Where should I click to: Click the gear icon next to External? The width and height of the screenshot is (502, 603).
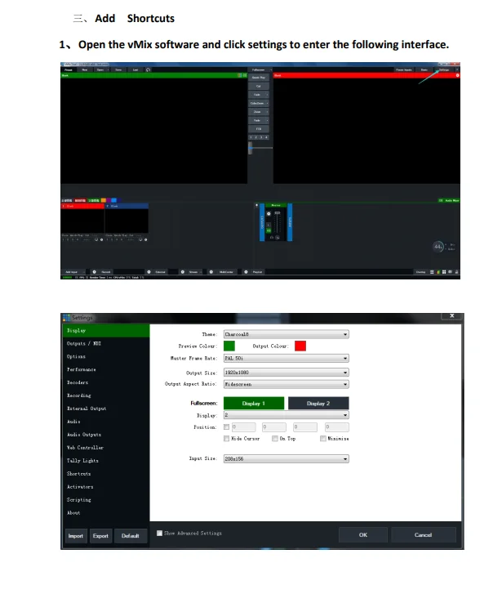click(x=149, y=272)
